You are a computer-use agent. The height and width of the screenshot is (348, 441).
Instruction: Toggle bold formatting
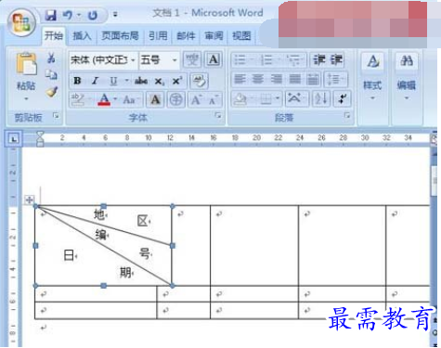click(x=77, y=81)
